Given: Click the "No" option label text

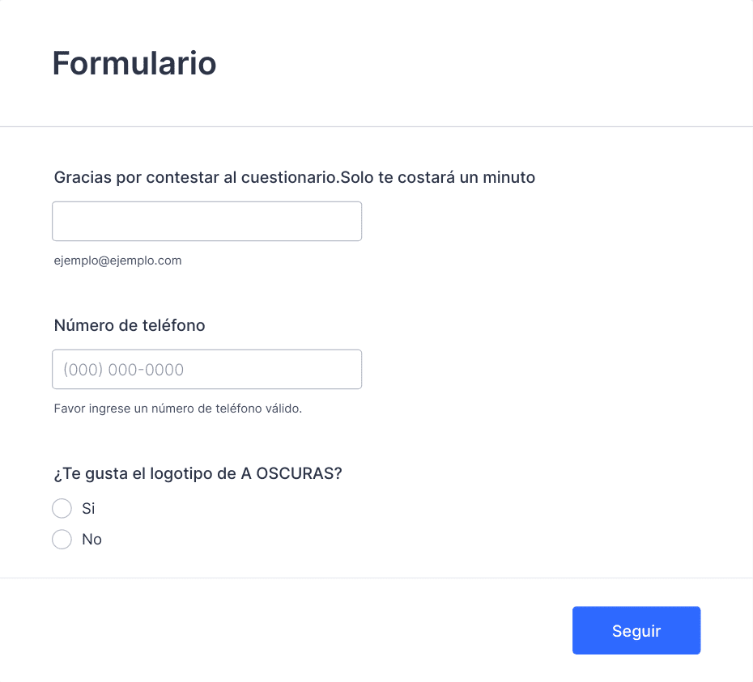Looking at the screenshot, I should pyautogui.click(x=91, y=540).
